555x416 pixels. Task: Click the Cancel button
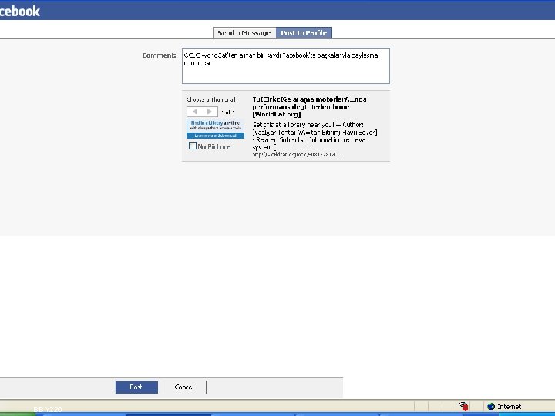[x=183, y=387]
